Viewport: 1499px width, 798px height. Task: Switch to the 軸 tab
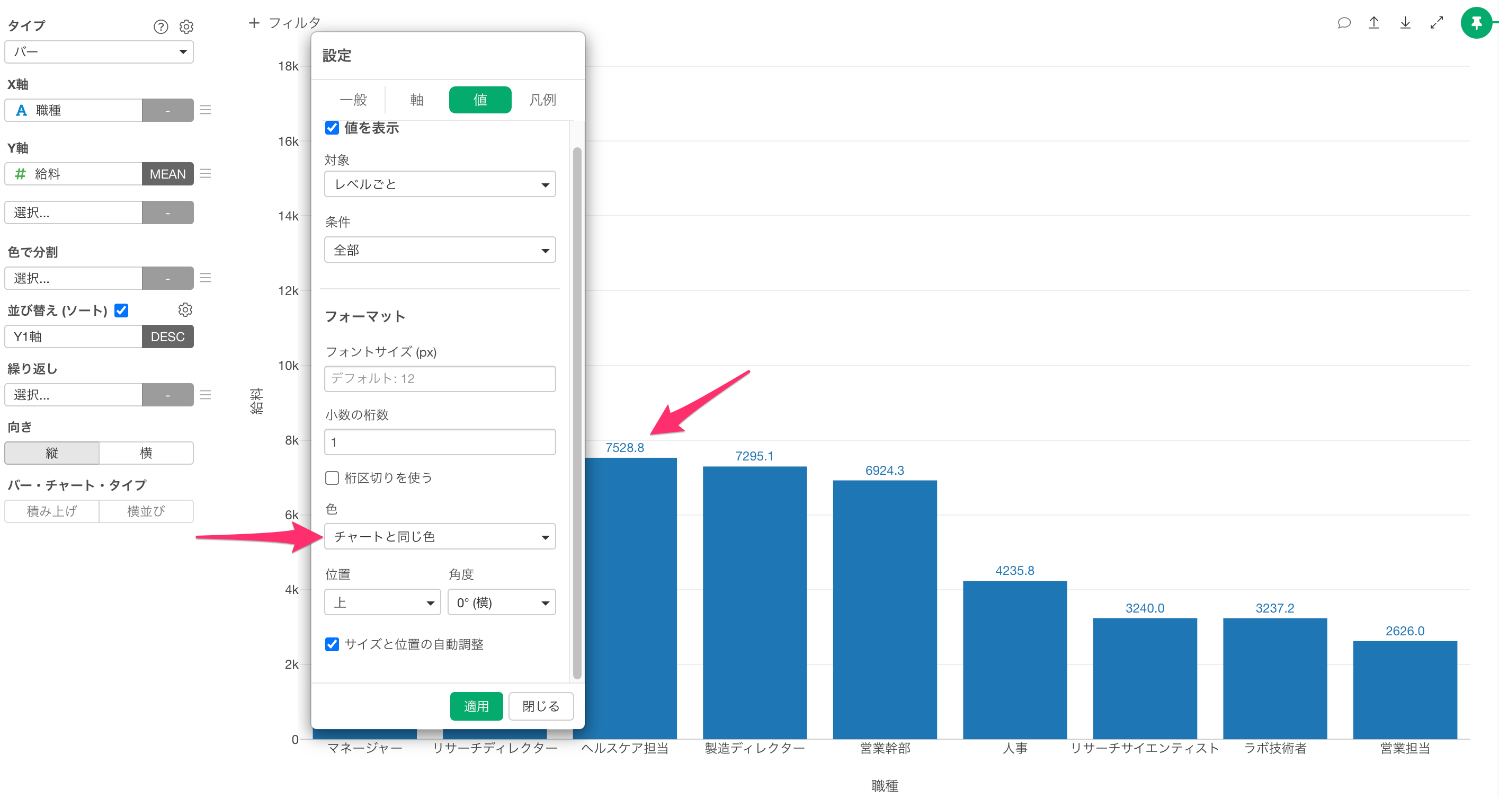pos(417,100)
